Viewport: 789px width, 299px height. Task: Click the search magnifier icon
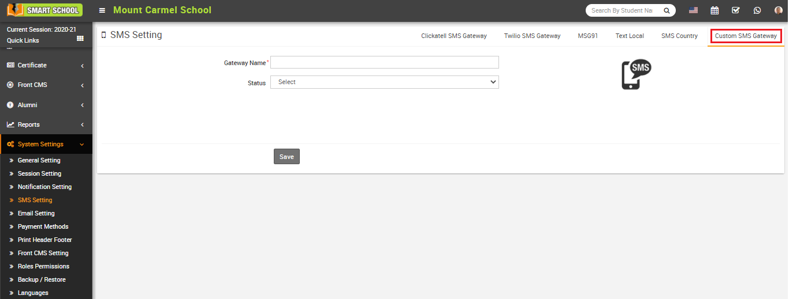tap(666, 10)
